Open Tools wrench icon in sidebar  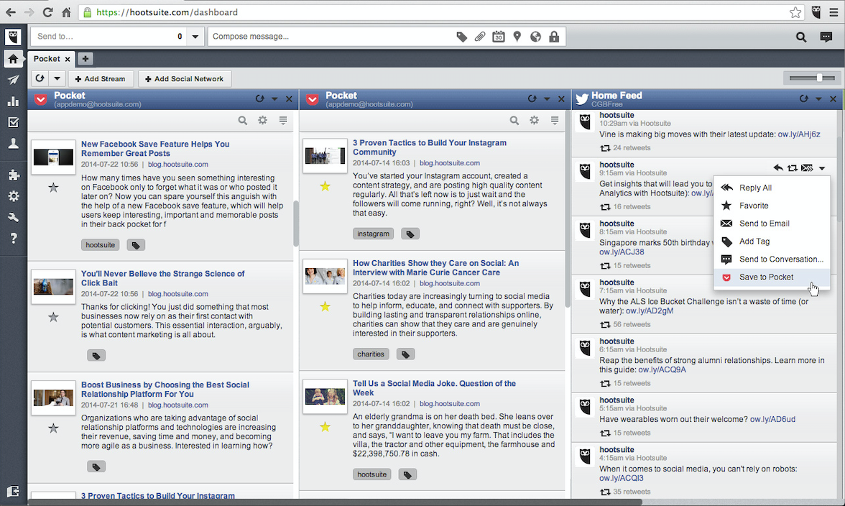pyautogui.click(x=13, y=217)
